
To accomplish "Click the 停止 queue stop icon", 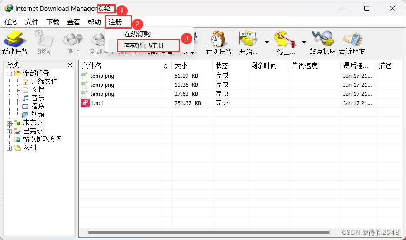I will pos(285,39).
